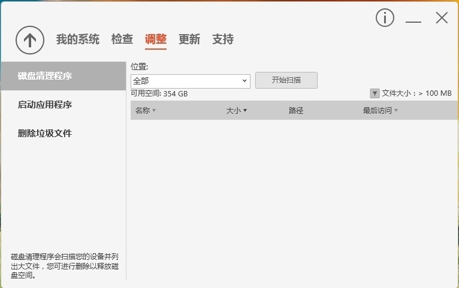Select the 调整 tab
Image resolution: width=459 pixels, height=288 pixels.
[156, 39]
